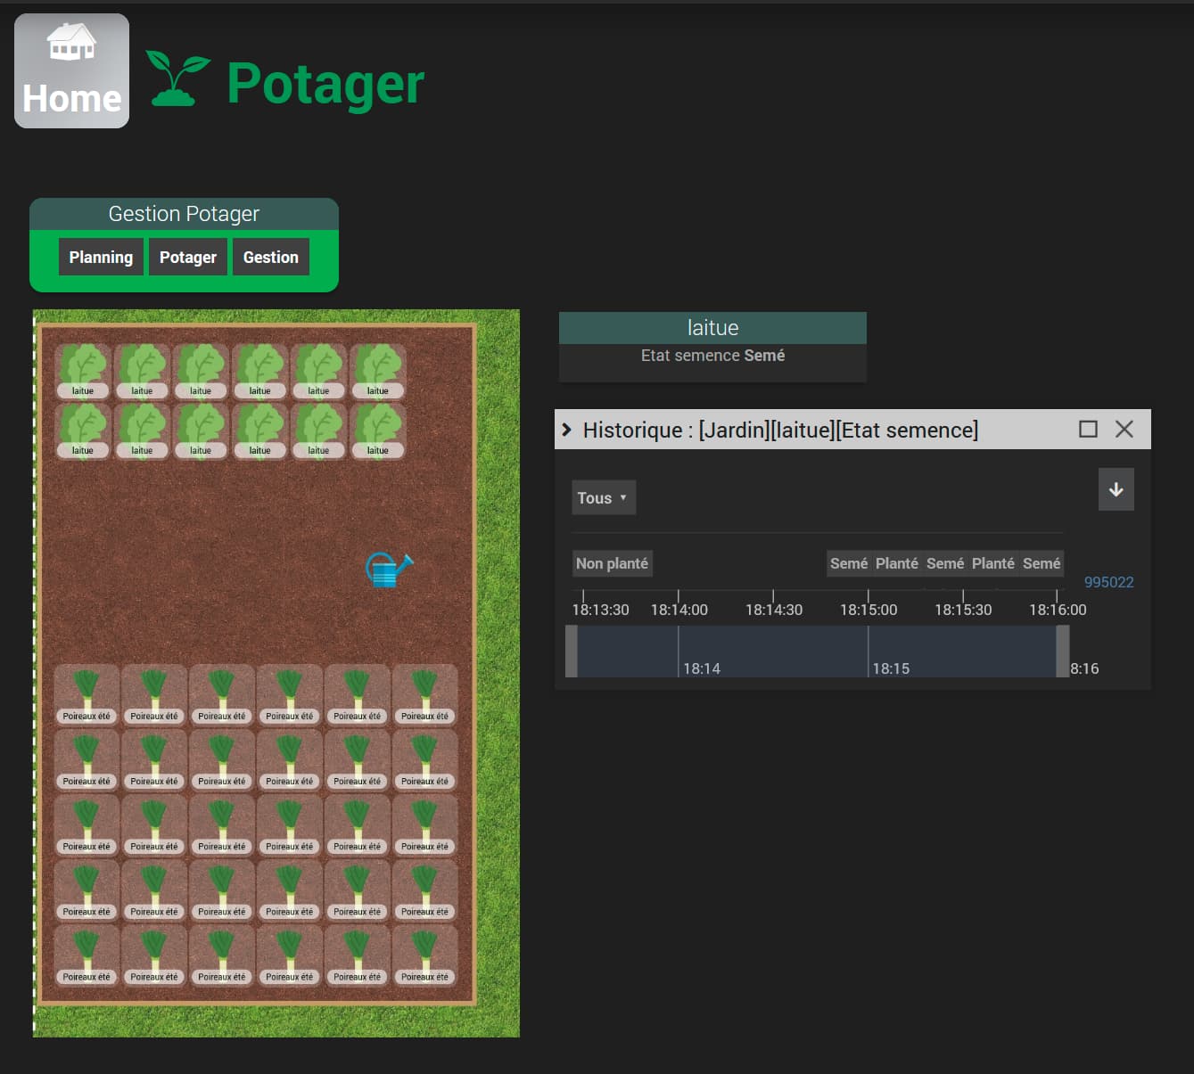The image size is (1194, 1074).
Task: Click the 18:15 marker in the range bar
Action: (891, 668)
